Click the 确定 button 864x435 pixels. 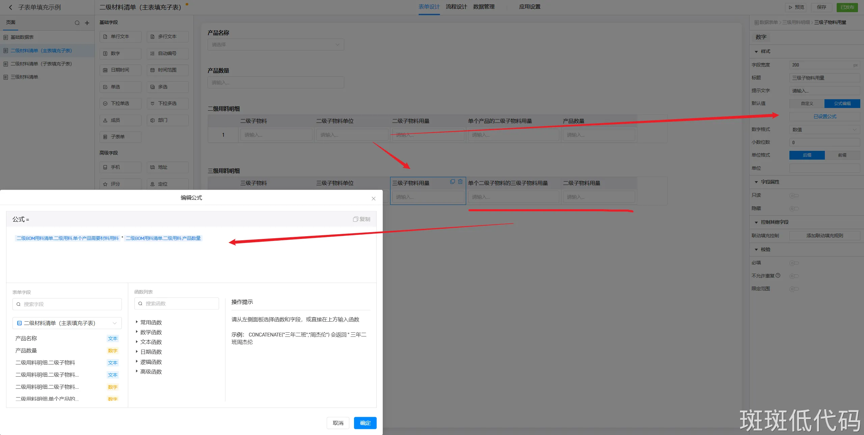365,423
